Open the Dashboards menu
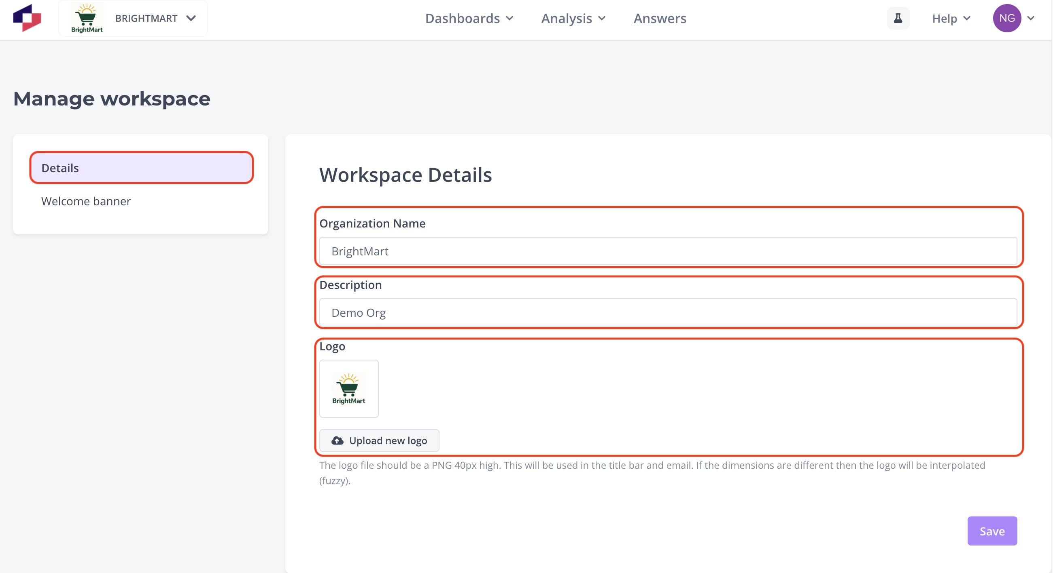 [x=469, y=18]
